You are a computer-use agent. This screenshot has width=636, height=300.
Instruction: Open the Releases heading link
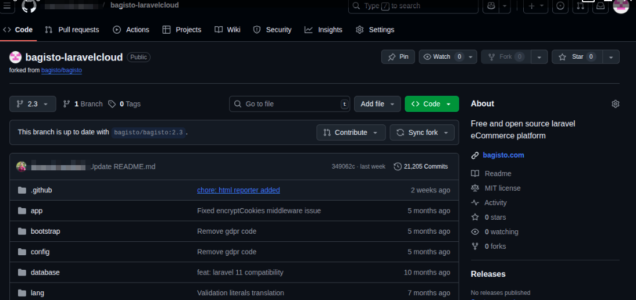coord(488,274)
